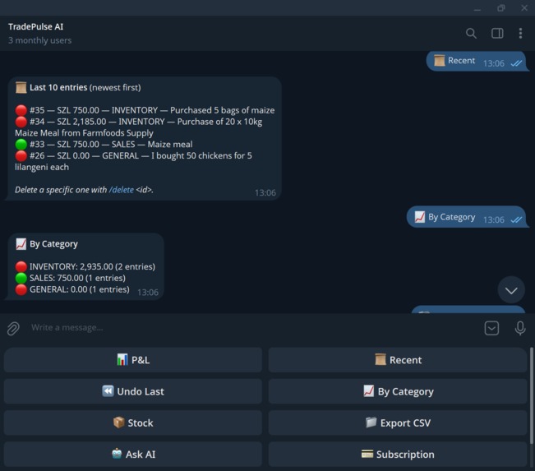Image resolution: width=535 pixels, height=471 pixels.
Task: Click entry #35 Purchased 5 bags of maize
Action: [x=145, y=110]
